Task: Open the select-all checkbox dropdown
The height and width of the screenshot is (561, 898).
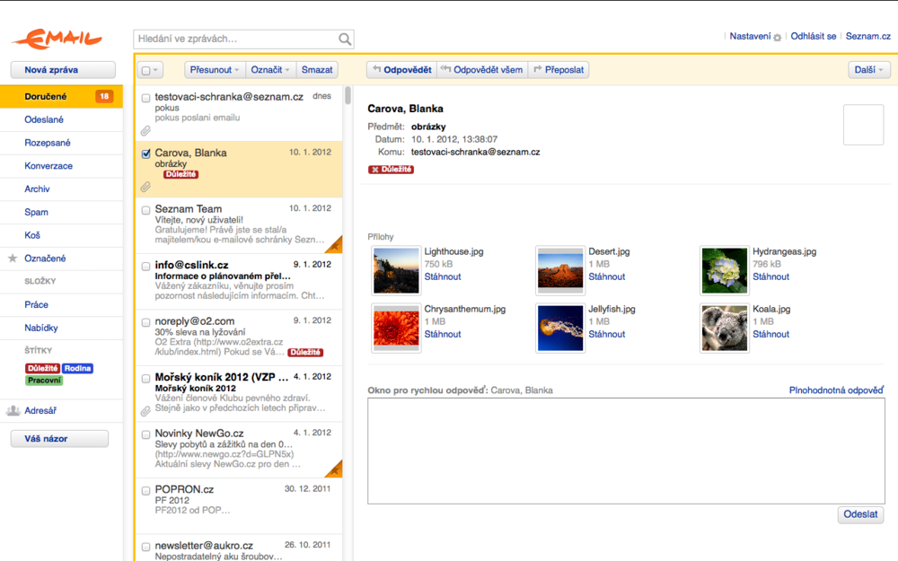Action: point(150,70)
